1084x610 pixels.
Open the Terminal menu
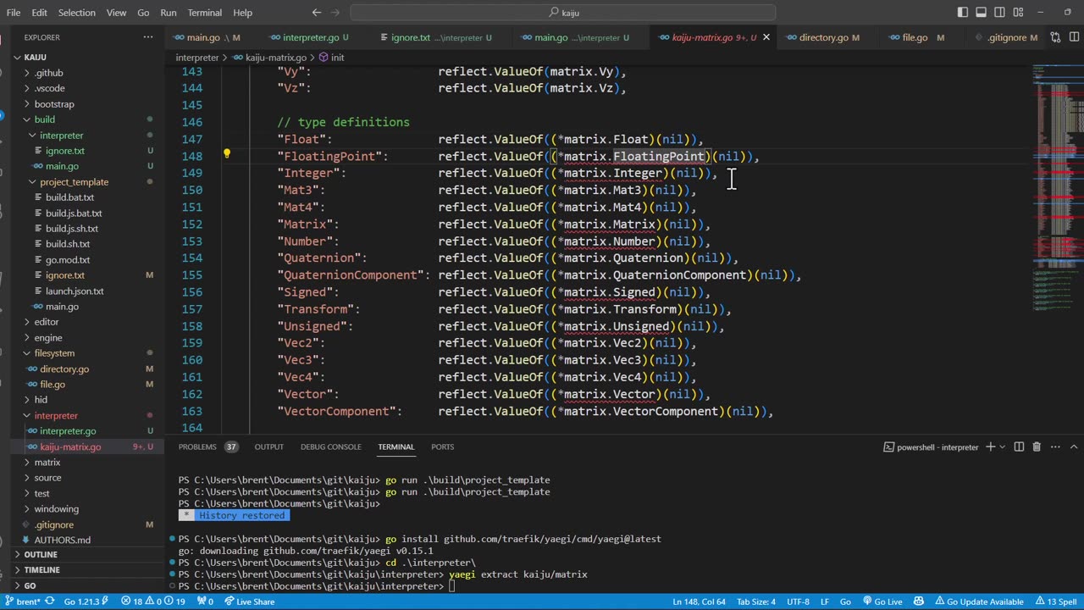pos(203,13)
